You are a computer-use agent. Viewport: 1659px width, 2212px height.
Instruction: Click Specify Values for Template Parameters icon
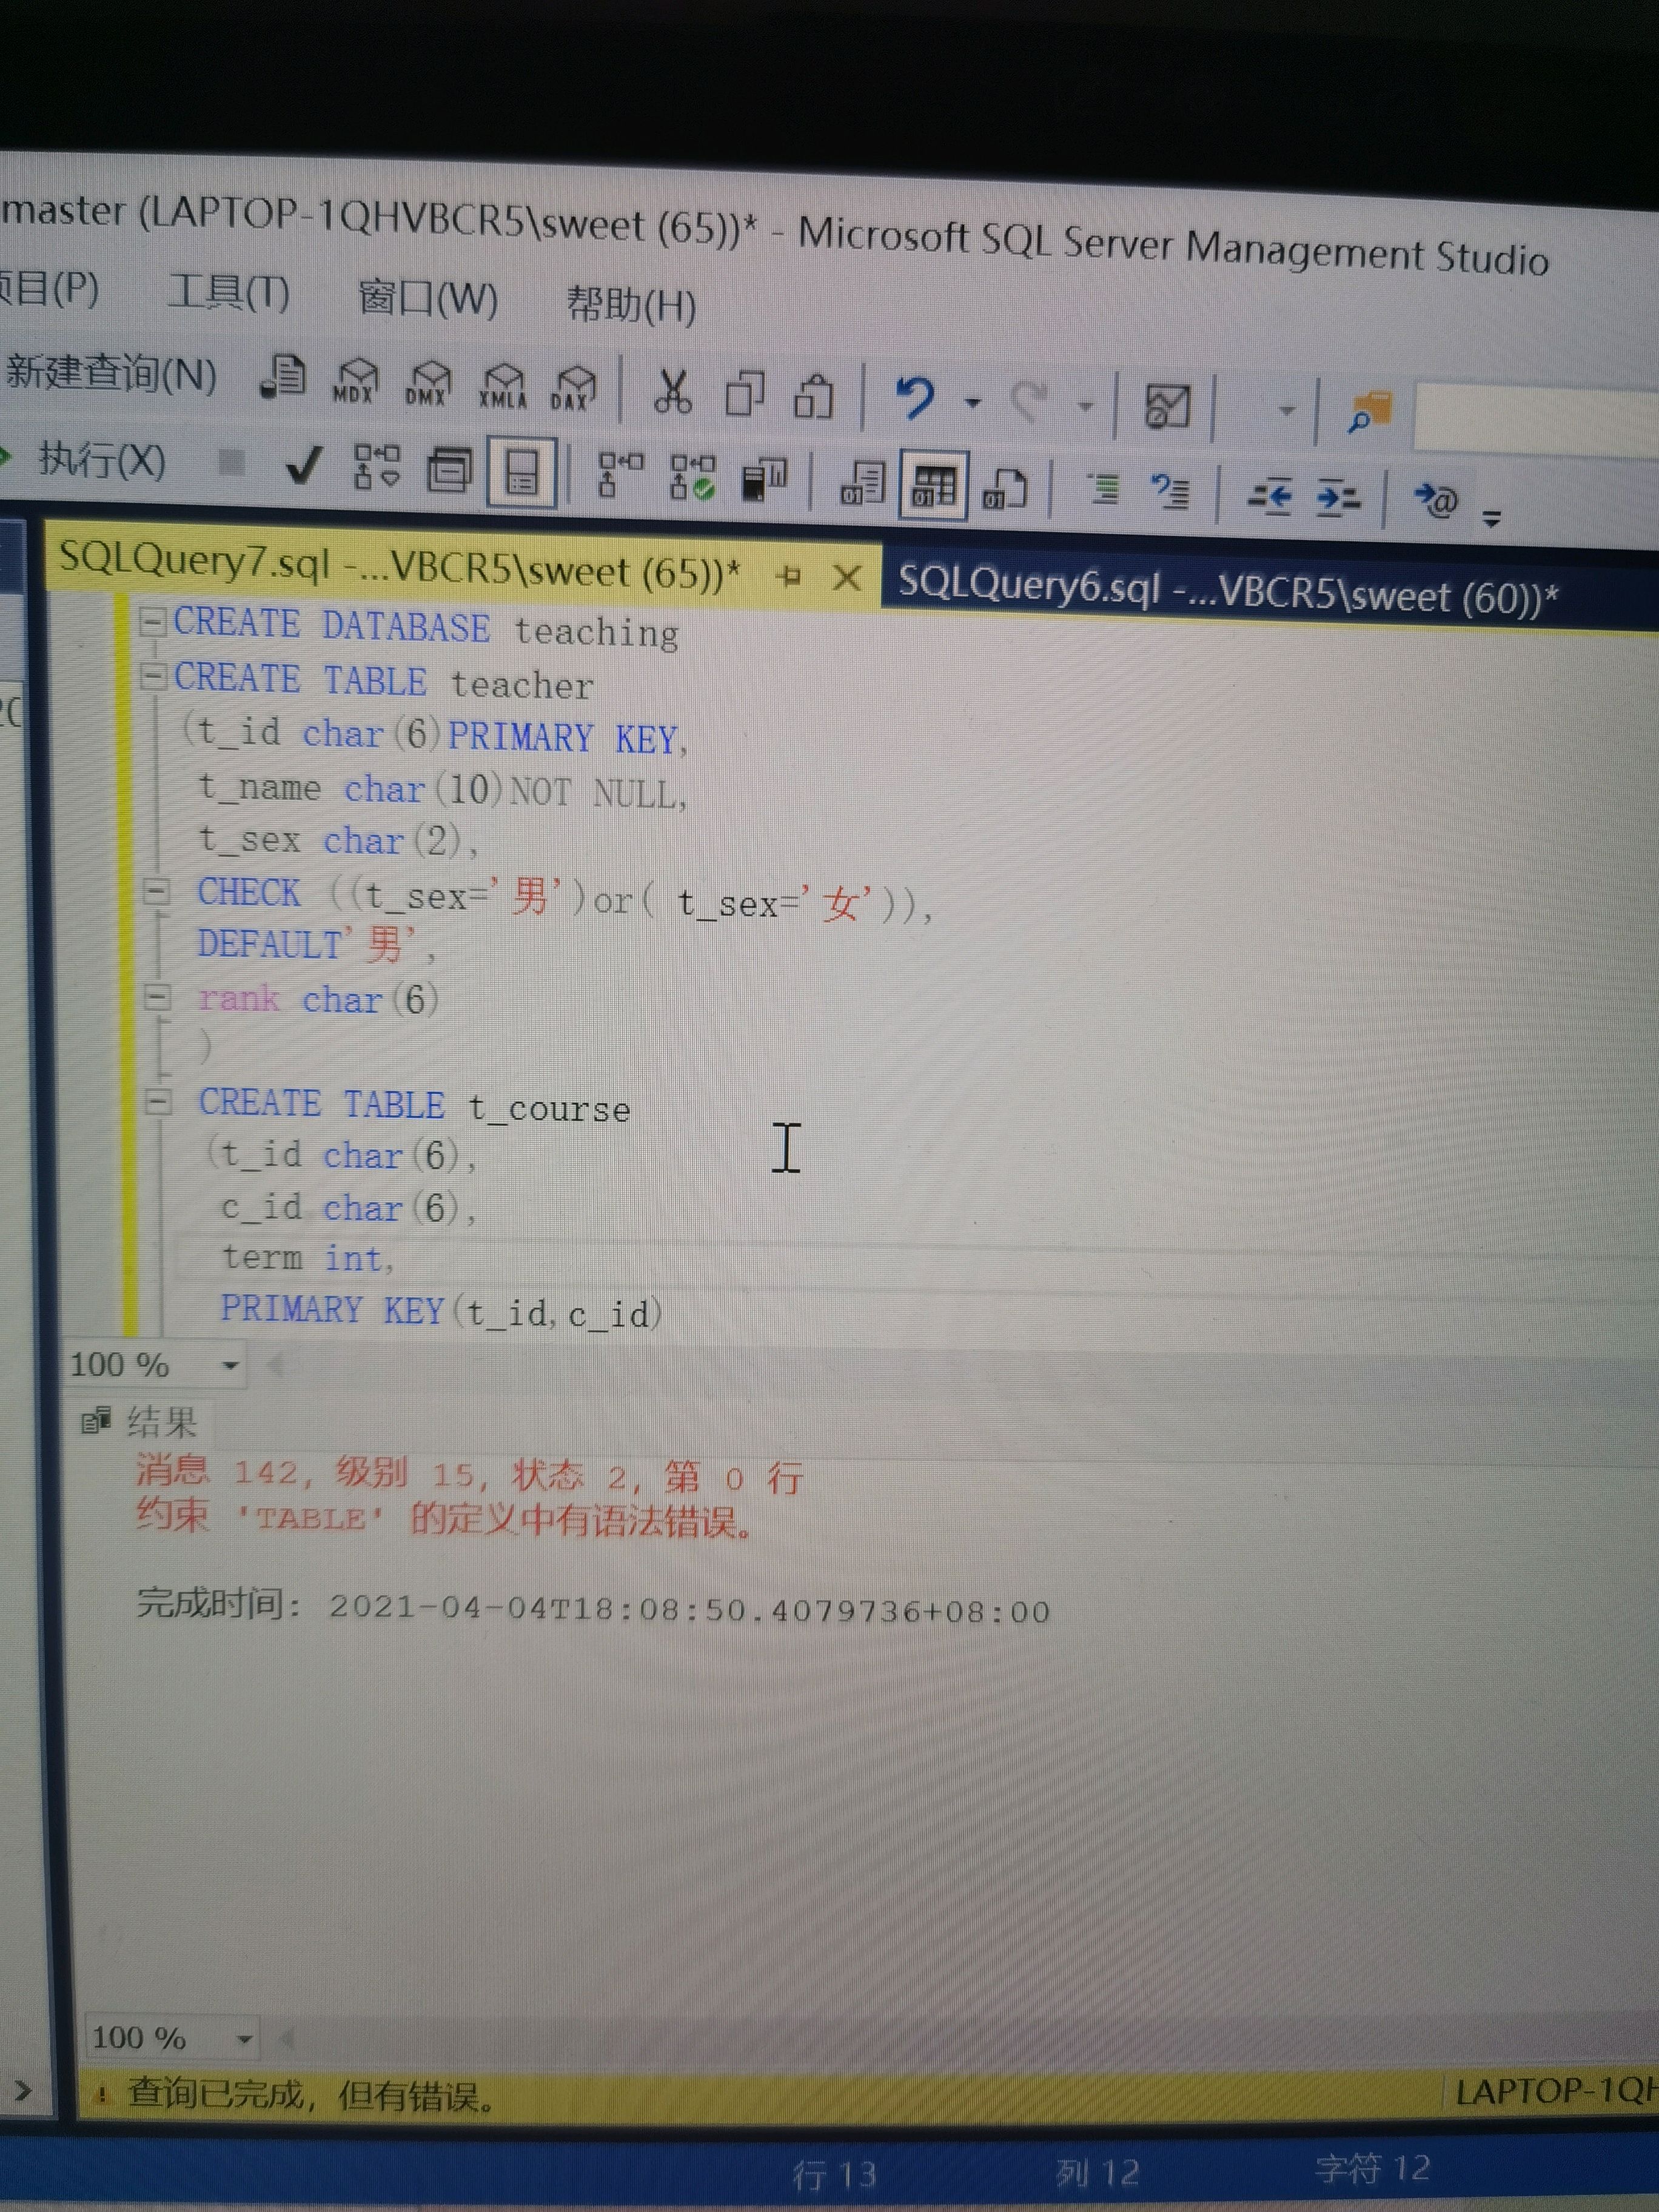pos(1436,499)
